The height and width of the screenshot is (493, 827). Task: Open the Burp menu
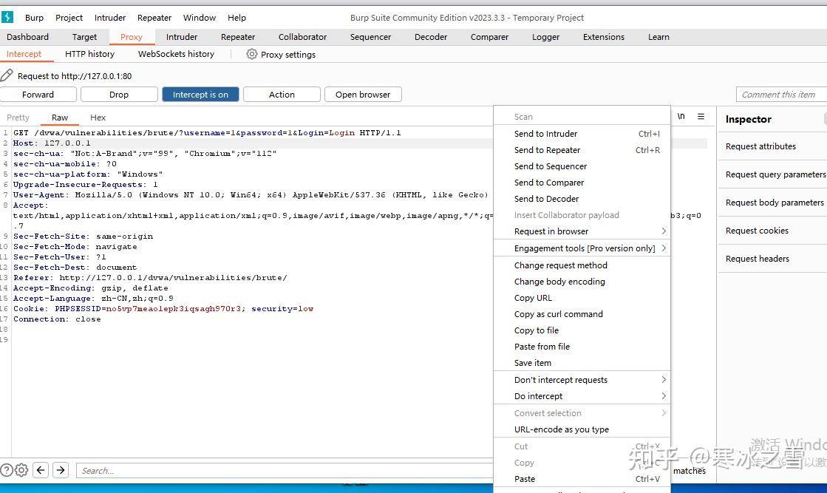[34, 18]
